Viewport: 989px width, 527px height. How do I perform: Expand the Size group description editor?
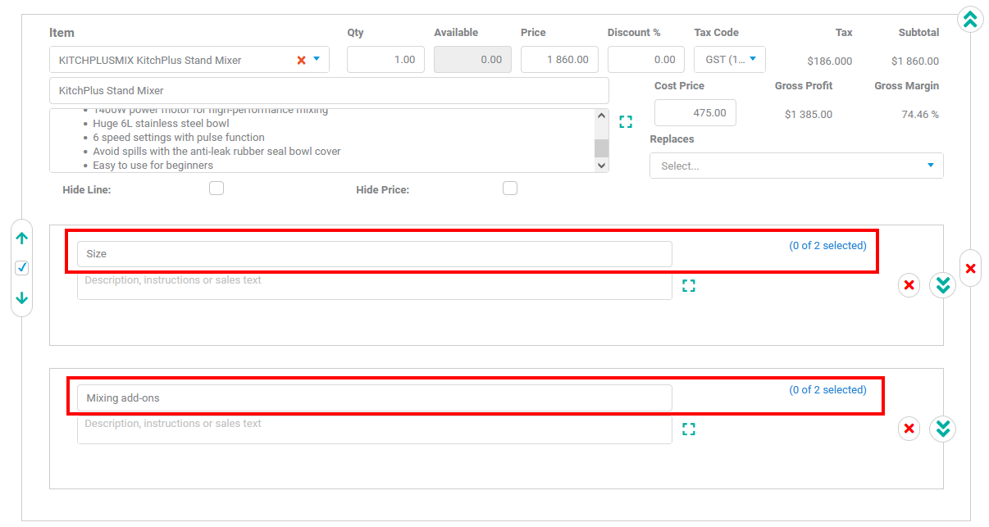[689, 285]
